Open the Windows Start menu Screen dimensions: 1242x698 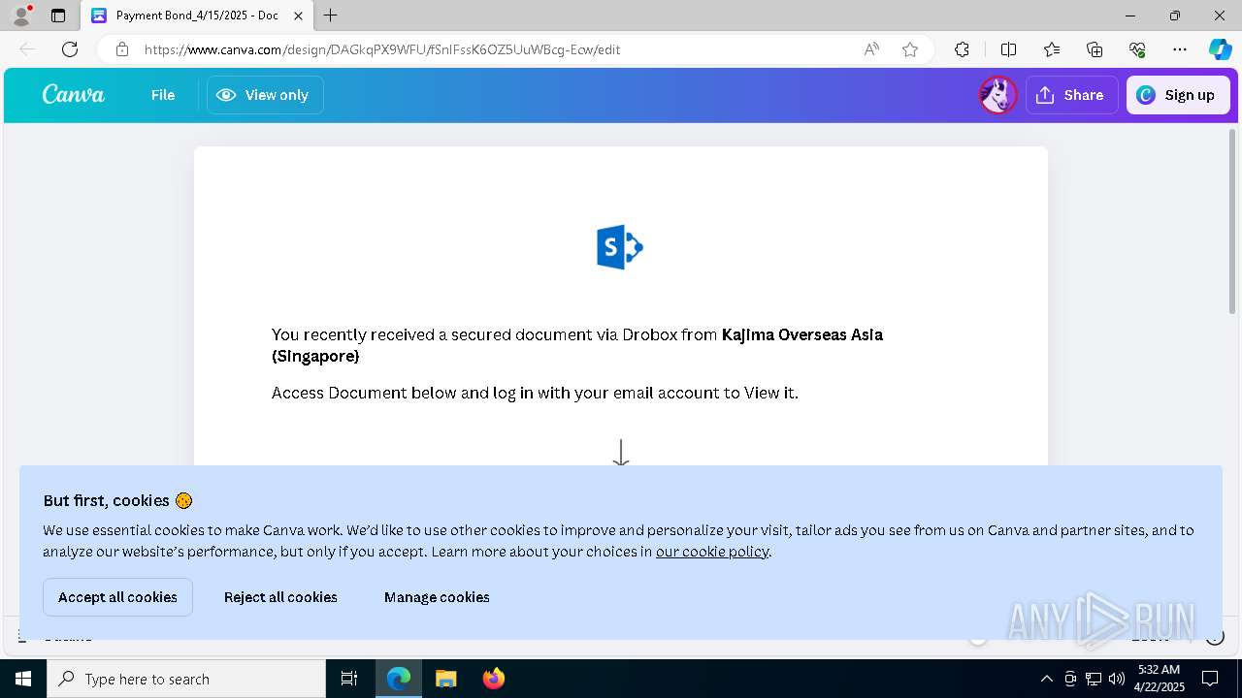(23, 679)
